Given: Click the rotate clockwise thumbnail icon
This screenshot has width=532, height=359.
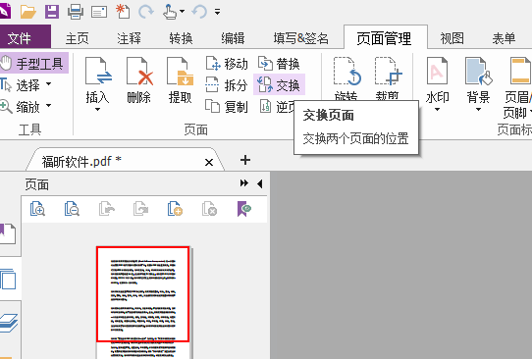Looking at the screenshot, I should pyautogui.click(x=140, y=209).
